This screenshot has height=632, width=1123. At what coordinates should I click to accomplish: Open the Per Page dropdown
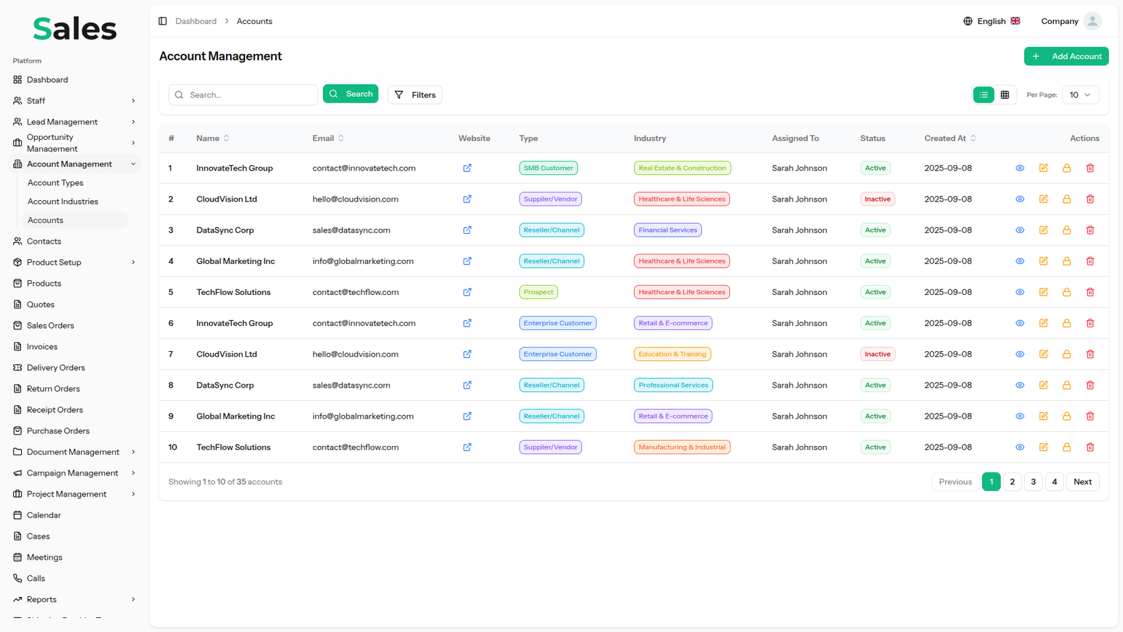[1079, 95]
